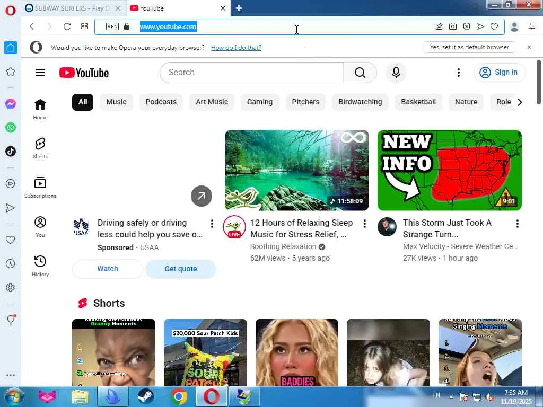This screenshot has height=407, width=543.
Task: Open Steam from the Windows taskbar
Action: coord(145,396)
